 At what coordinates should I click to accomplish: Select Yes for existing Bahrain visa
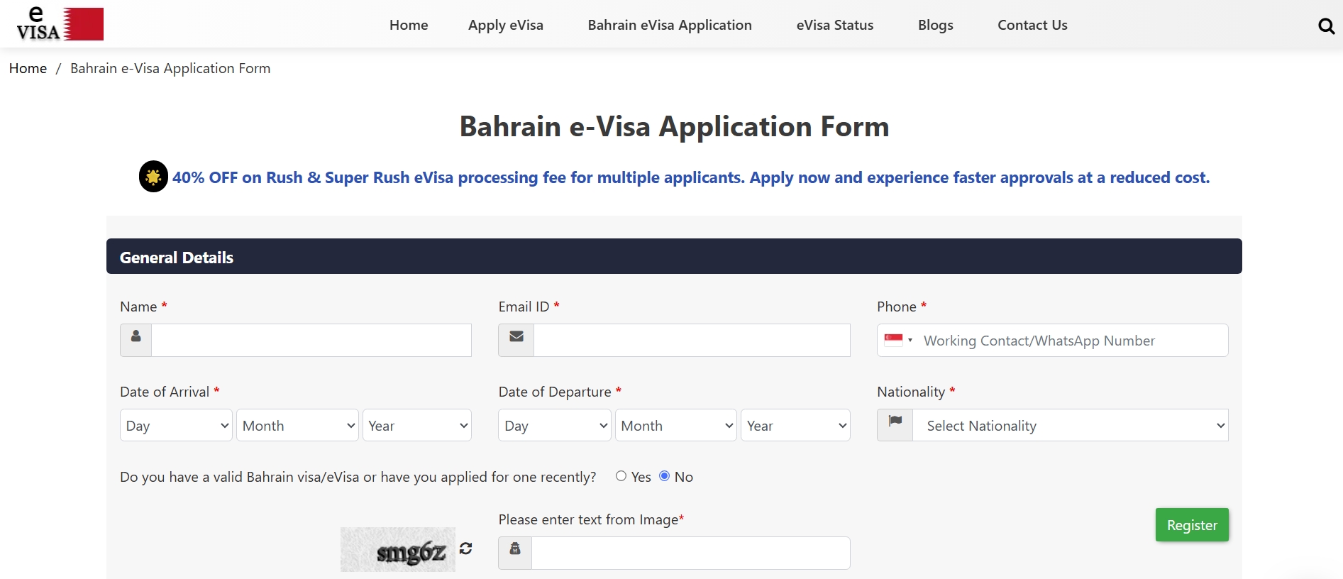point(621,476)
